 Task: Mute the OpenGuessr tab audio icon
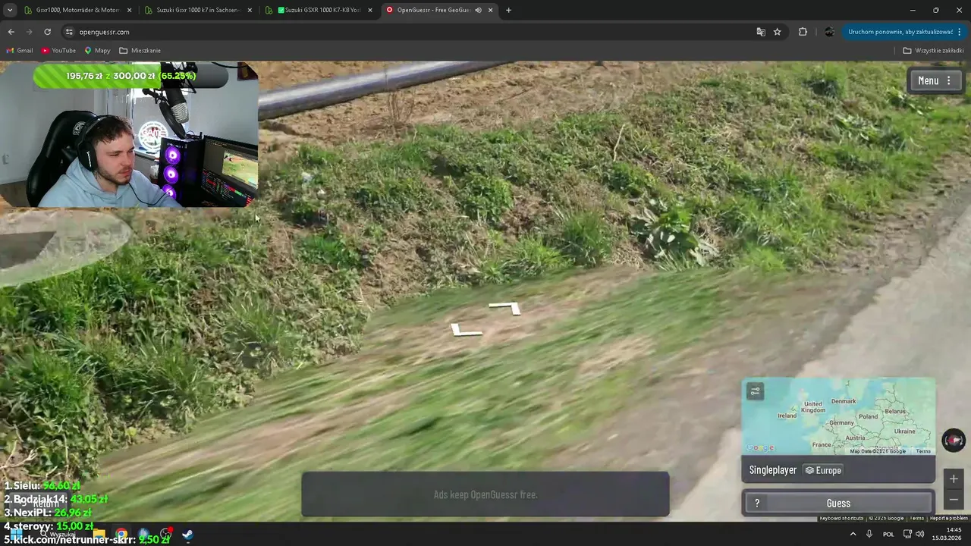coord(478,10)
